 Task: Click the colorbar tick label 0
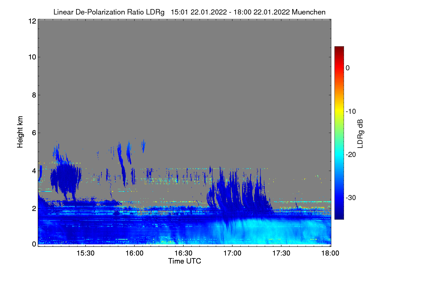point(348,68)
